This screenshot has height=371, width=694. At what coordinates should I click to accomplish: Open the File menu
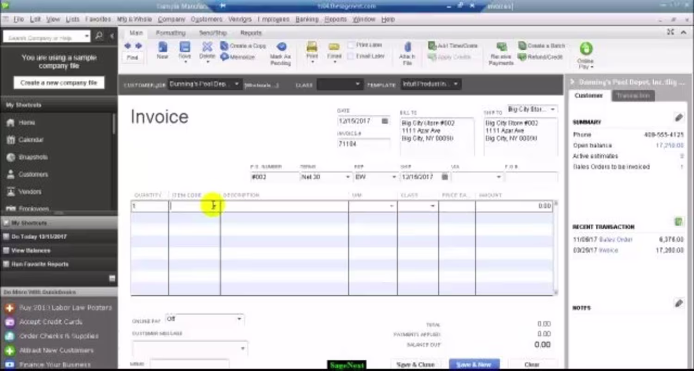pyautogui.click(x=19, y=19)
